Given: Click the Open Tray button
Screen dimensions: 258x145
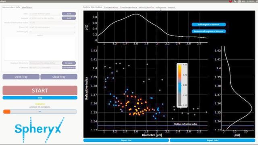Looking at the screenshot, I should click(21, 77).
